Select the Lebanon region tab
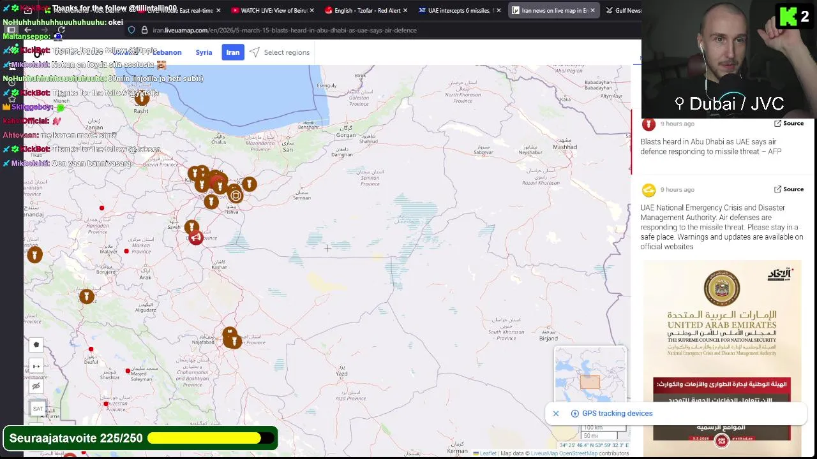This screenshot has width=817, height=459. pyautogui.click(x=167, y=52)
